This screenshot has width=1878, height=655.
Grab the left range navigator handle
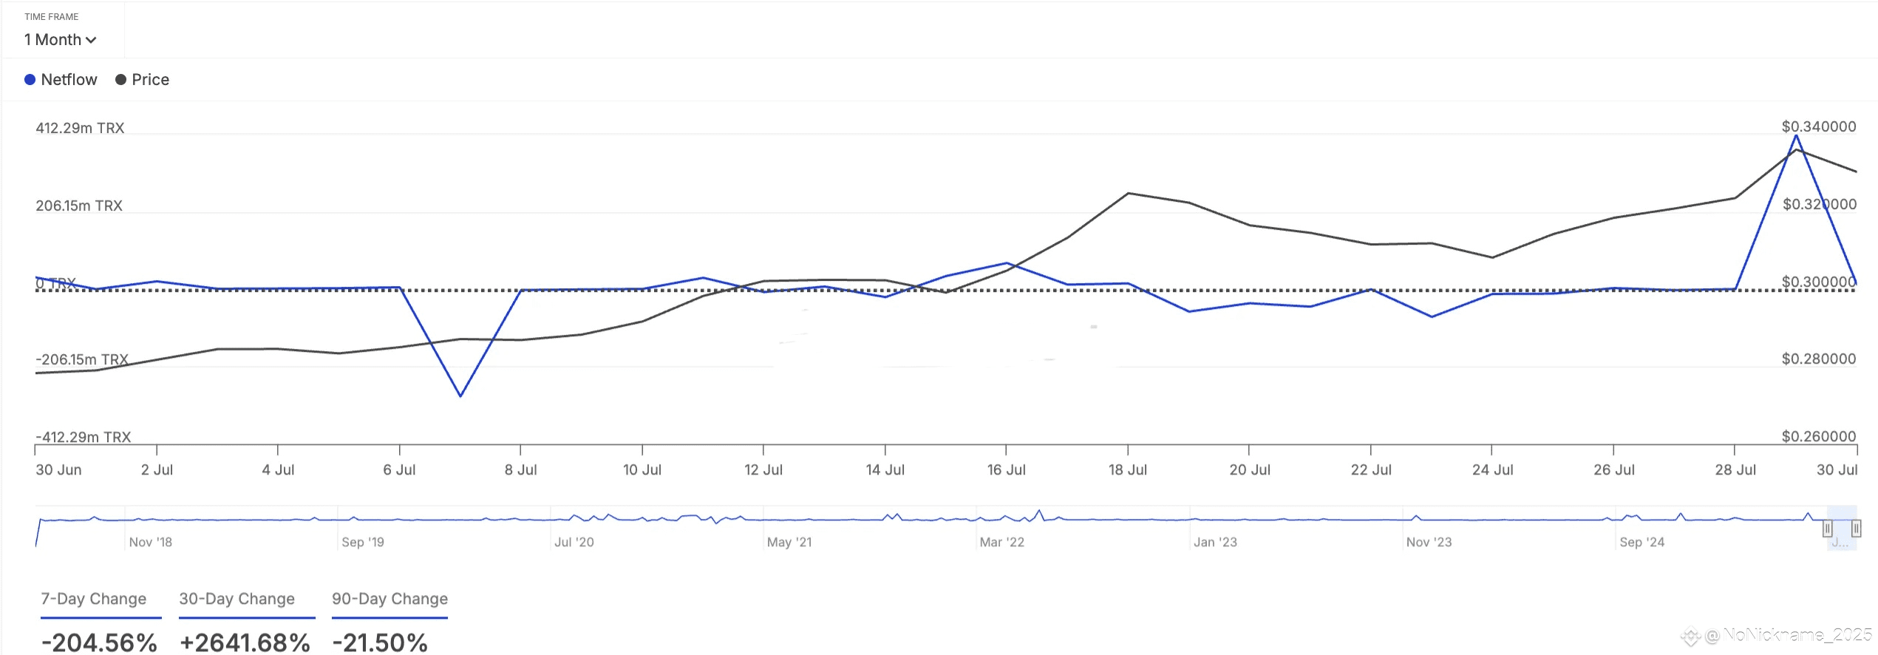[1827, 529]
